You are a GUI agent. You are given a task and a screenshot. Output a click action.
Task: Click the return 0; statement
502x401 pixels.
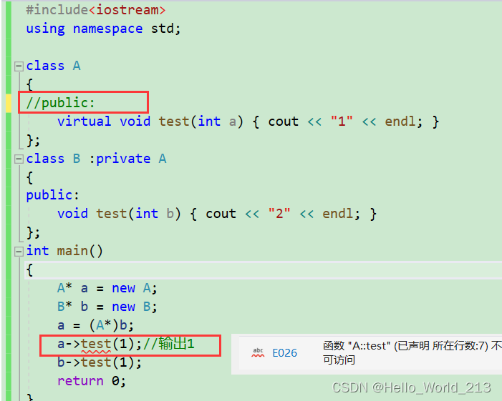pyautogui.click(x=92, y=381)
